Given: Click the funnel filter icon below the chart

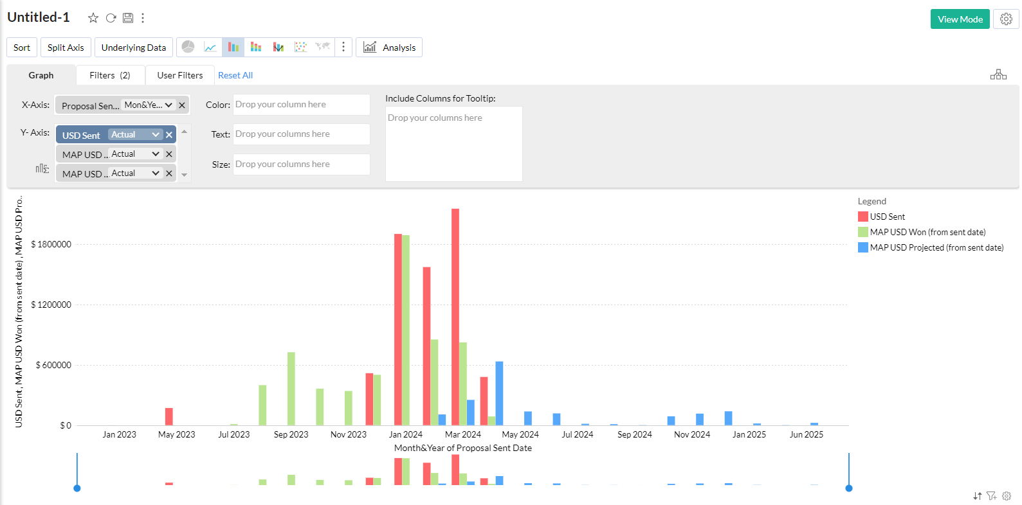Looking at the screenshot, I should (x=992, y=496).
